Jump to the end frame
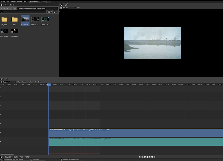Screen dimensions: 223x161 coord(154,157)
